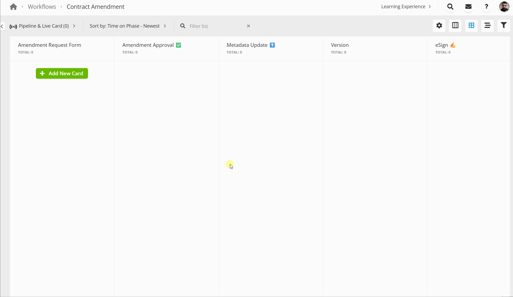Screen dimensions: 513x297
Task: Select the Metadata Update phase header
Action: 247,45
